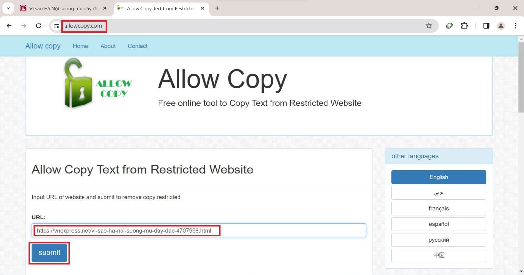This screenshot has height=275, width=524.
Task: Close the Vì sao Hà Nội tab
Action: [x=105, y=8]
